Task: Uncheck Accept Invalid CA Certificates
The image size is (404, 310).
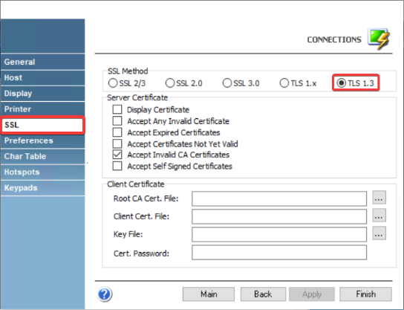Action: (x=117, y=155)
